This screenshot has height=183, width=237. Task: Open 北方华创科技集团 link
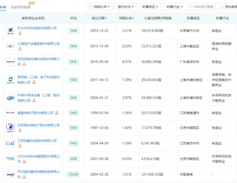pyautogui.click(x=39, y=159)
